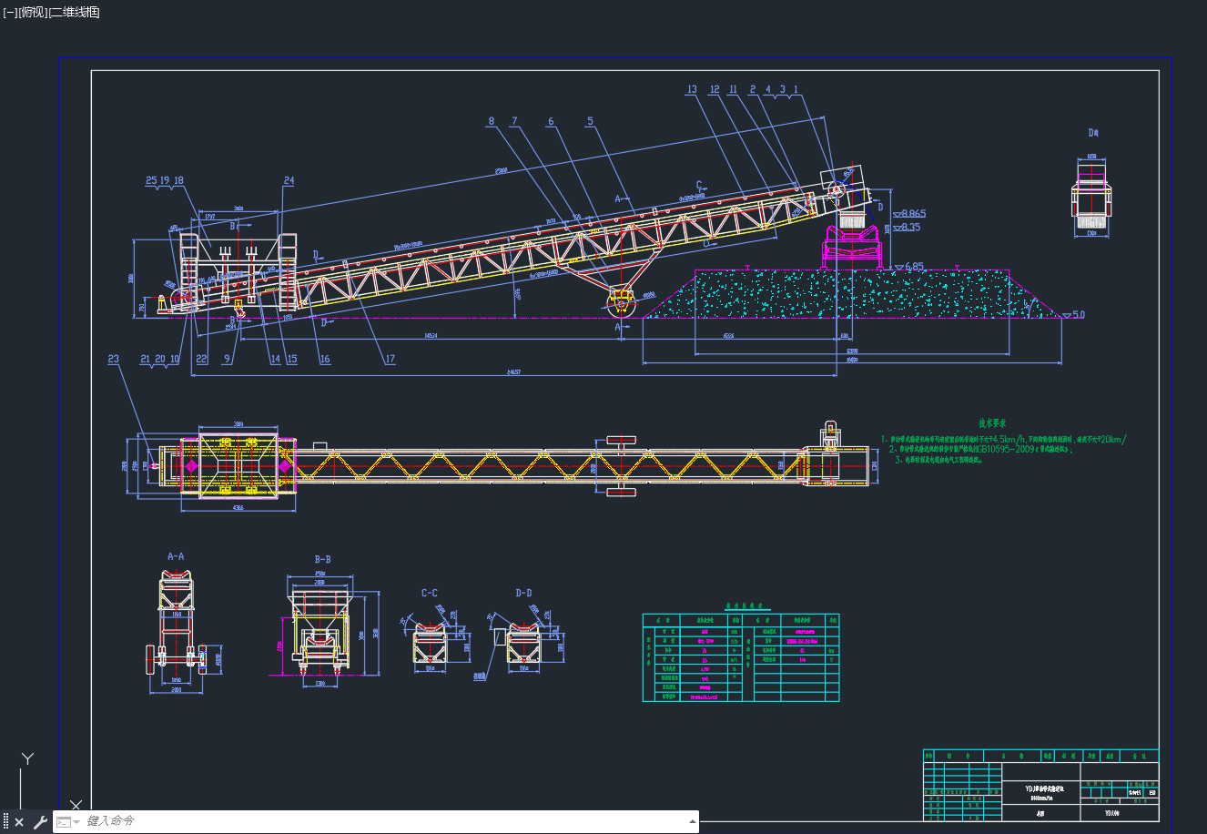Select the 5.0 elevation value
The height and width of the screenshot is (834, 1207).
(x=1078, y=315)
